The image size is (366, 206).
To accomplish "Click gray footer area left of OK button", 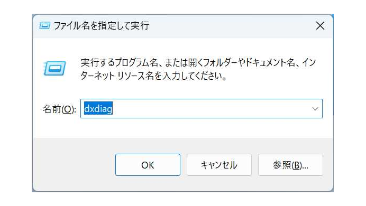I will tap(74, 165).
